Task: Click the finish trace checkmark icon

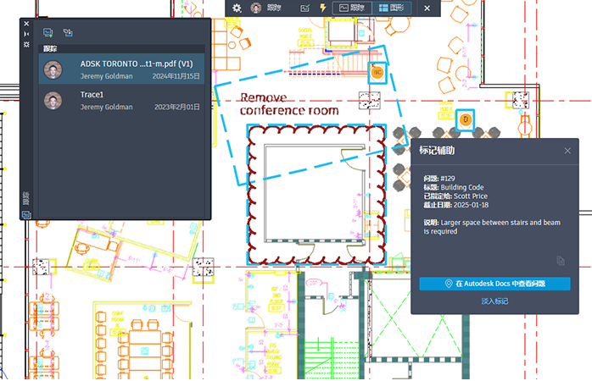Action: pyautogui.click(x=304, y=8)
